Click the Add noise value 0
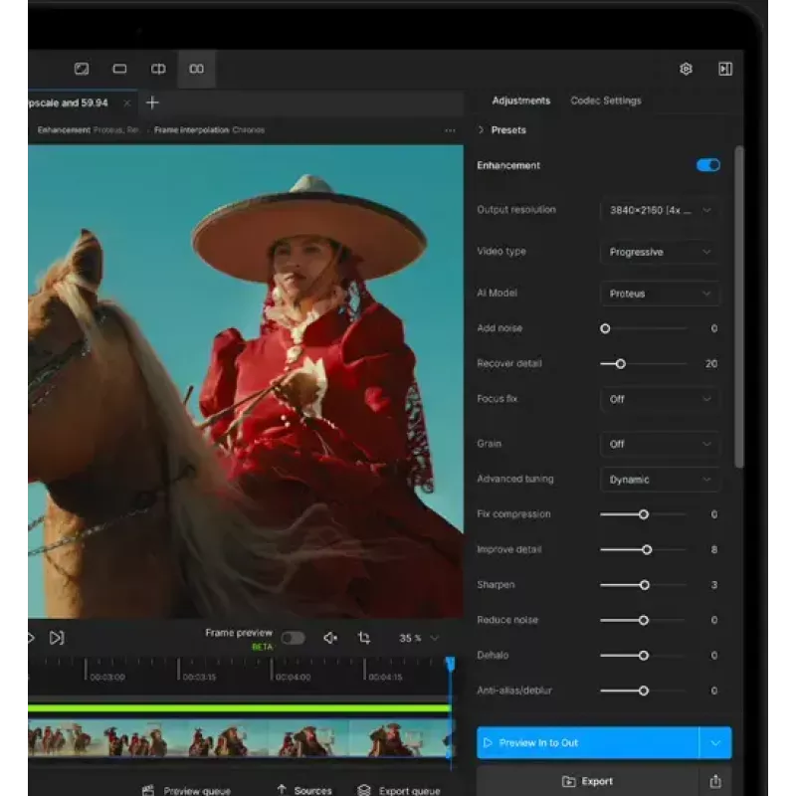The height and width of the screenshot is (796, 796). pyautogui.click(x=714, y=328)
